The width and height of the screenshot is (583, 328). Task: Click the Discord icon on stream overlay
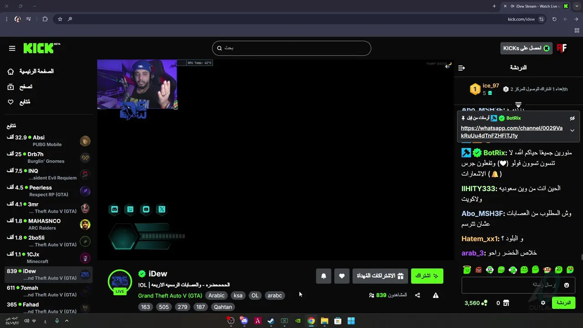point(115,210)
